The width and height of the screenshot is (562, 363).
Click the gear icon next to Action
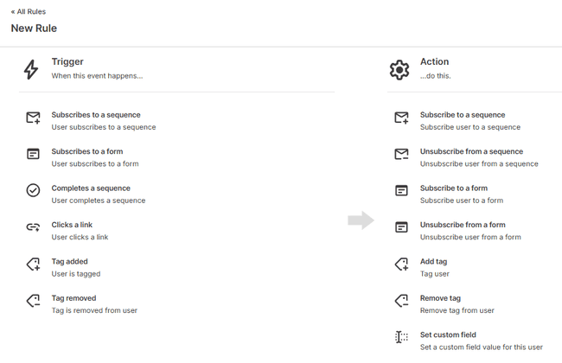click(399, 69)
